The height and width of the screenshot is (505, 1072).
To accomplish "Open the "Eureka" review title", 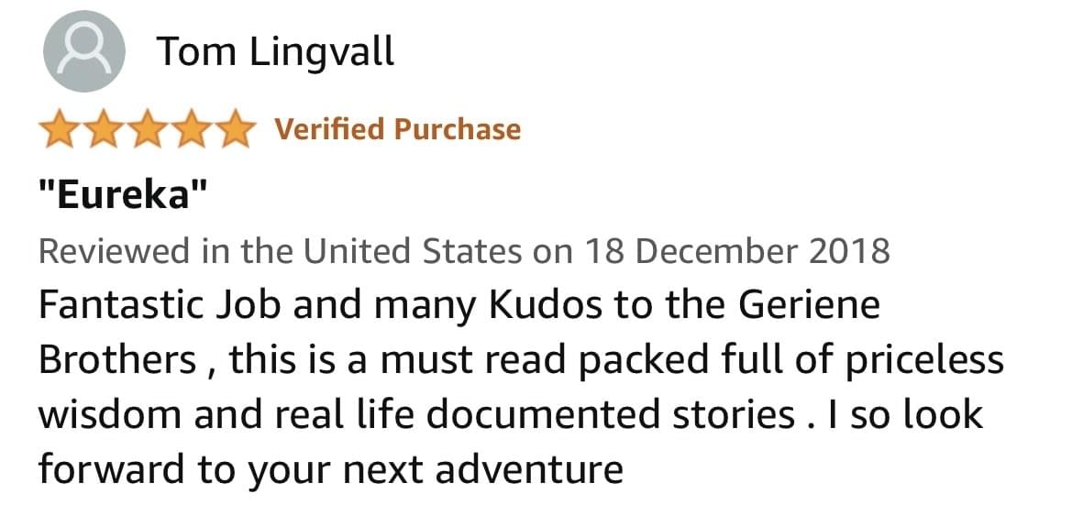I will tap(123, 195).
